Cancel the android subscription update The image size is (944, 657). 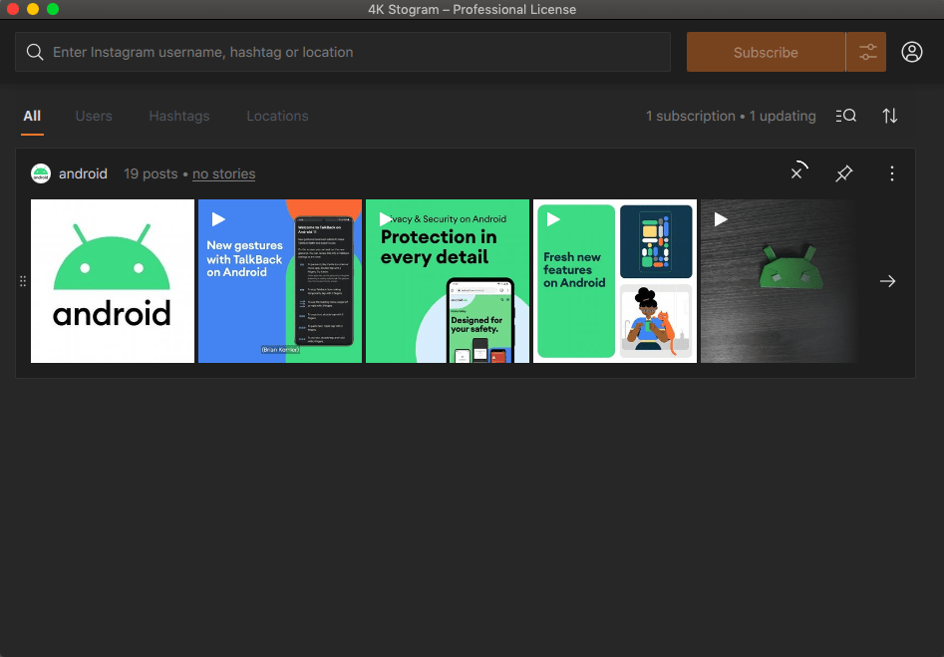click(x=797, y=172)
